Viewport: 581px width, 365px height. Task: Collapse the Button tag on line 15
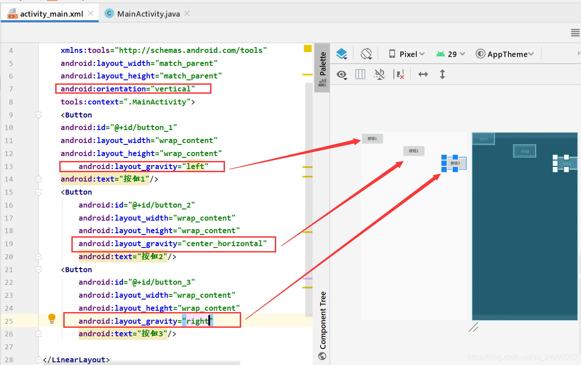pos(39,192)
